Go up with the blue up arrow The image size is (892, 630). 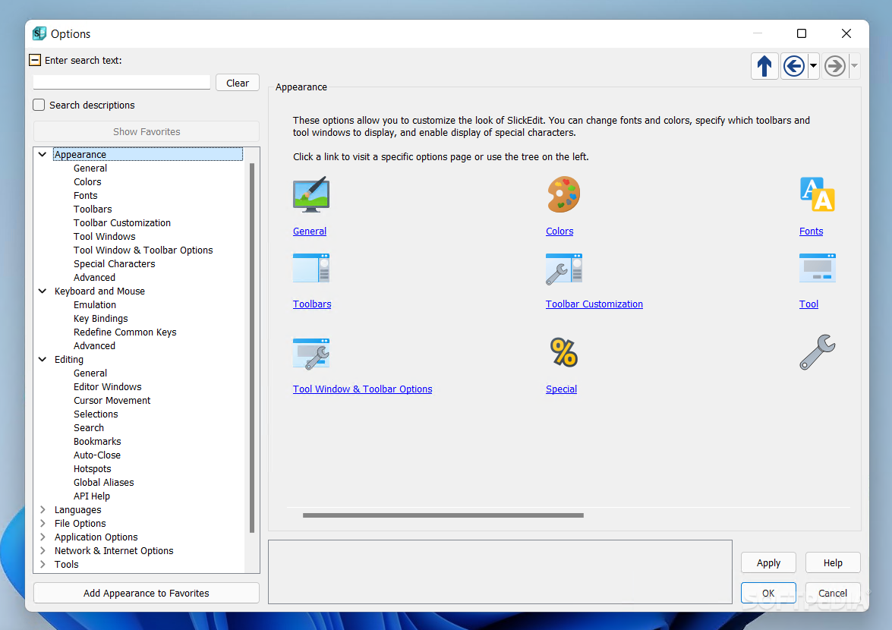click(764, 66)
